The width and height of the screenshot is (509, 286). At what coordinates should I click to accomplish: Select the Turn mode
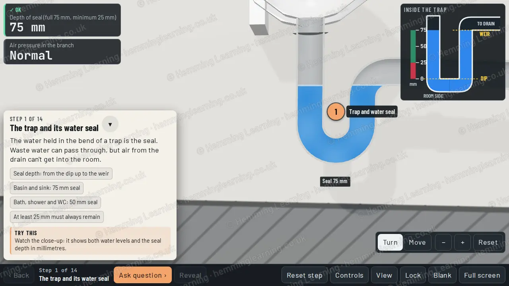390,242
